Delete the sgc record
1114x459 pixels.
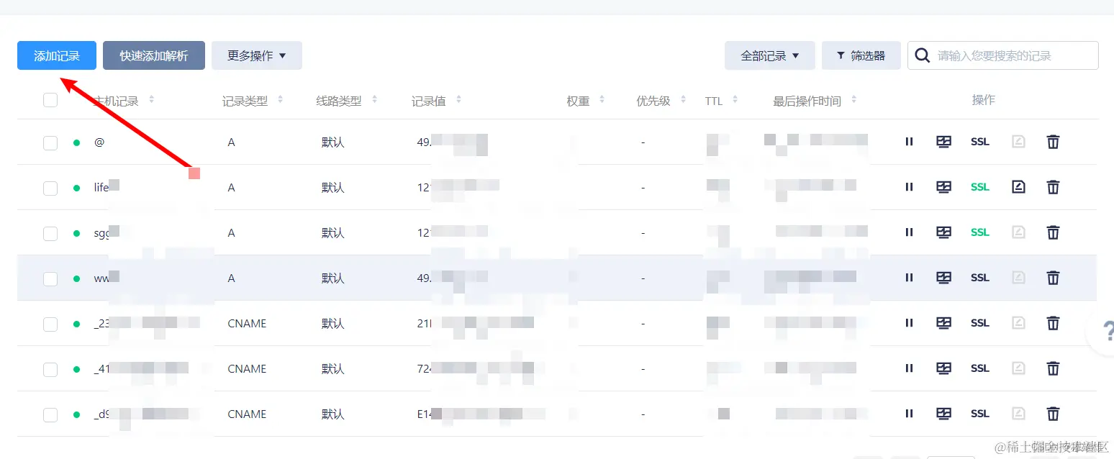click(x=1053, y=232)
